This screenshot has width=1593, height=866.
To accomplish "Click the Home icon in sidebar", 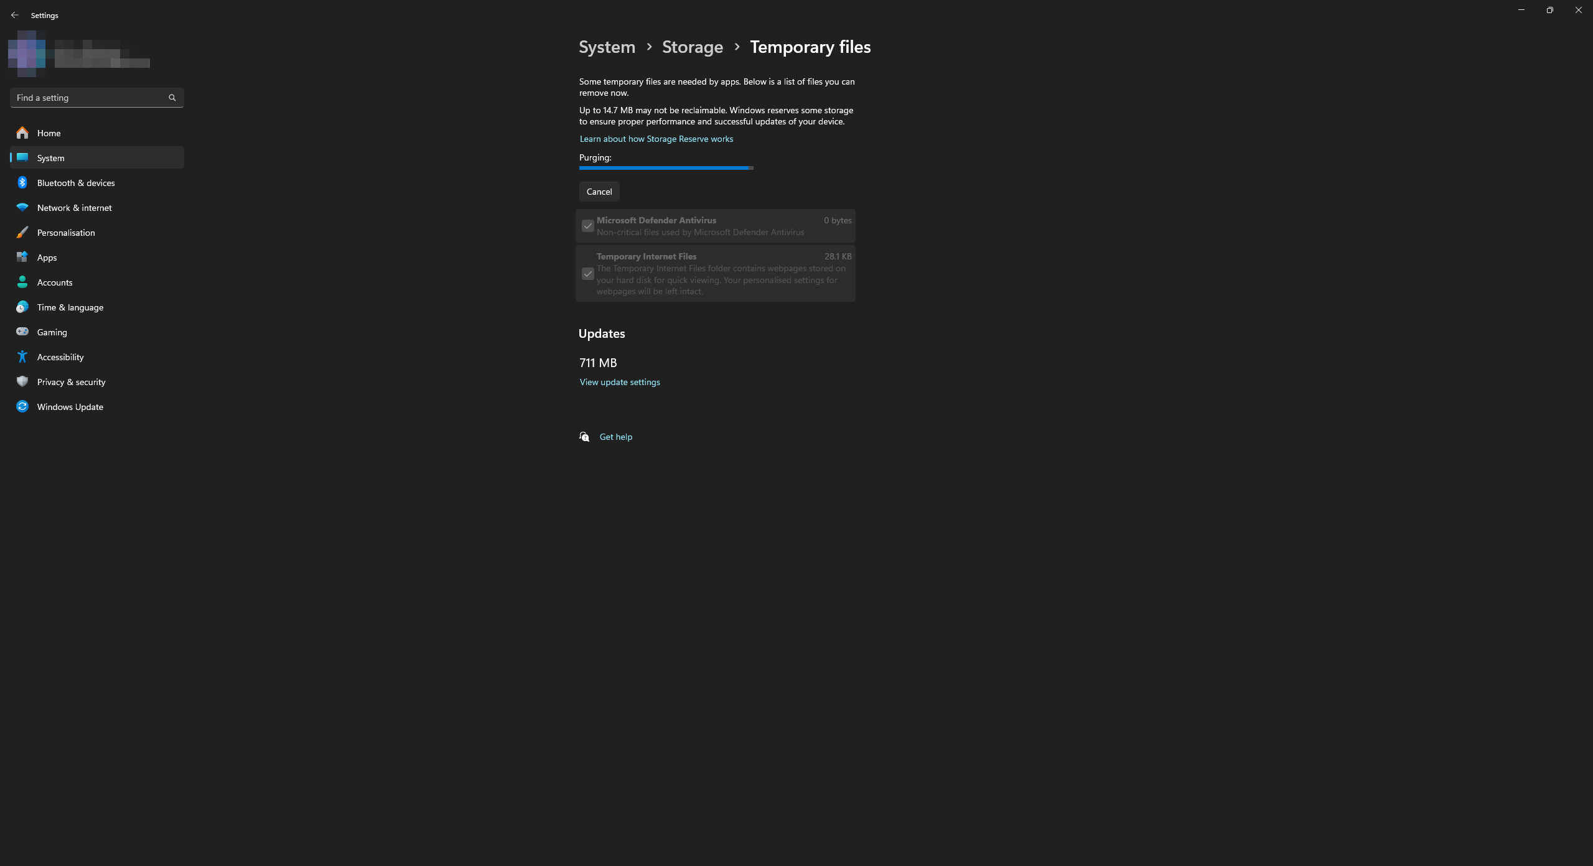I will tap(22, 133).
